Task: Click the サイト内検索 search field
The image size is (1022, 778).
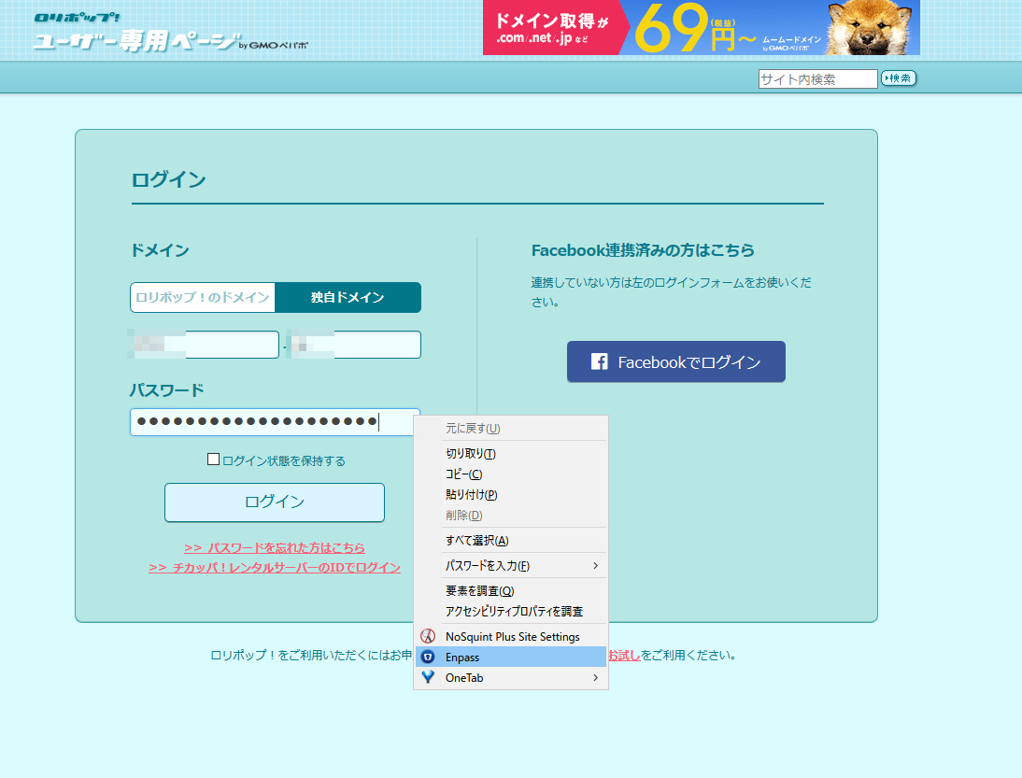Action: coord(818,78)
